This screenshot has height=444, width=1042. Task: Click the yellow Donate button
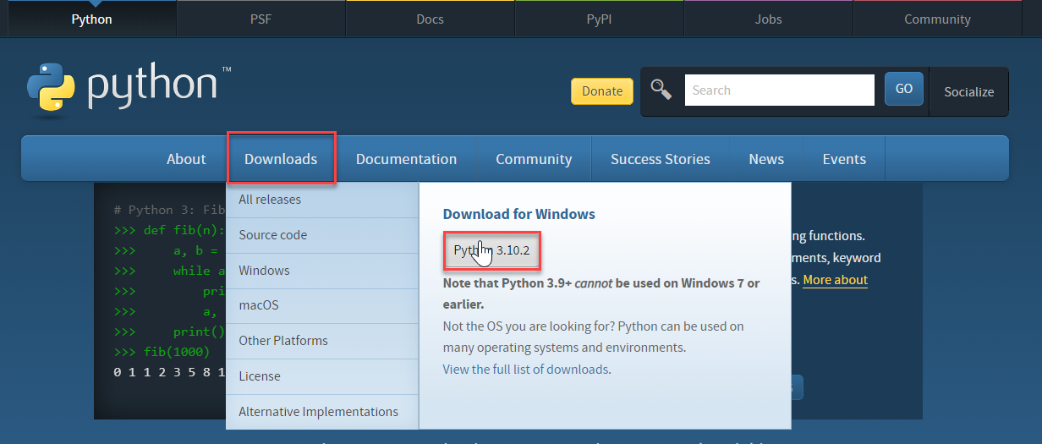[602, 91]
